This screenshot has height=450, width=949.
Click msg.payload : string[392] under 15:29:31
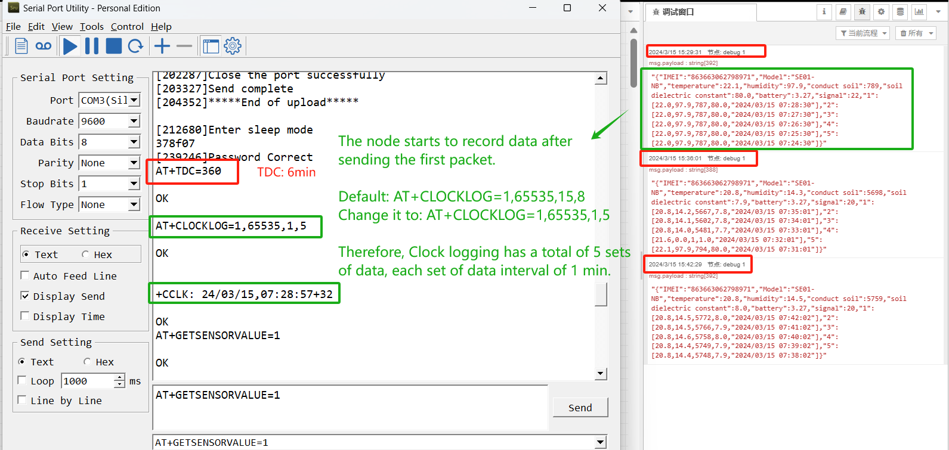(684, 63)
